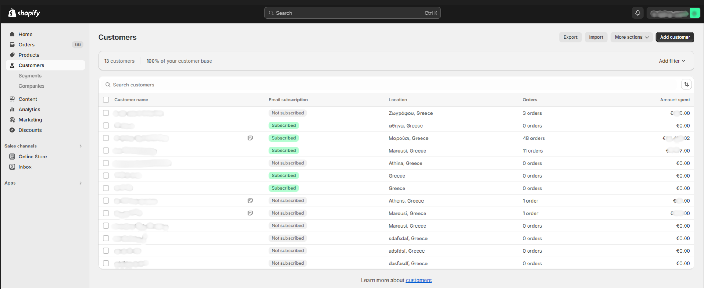Click the Orders inbox icon

(12, 44)
